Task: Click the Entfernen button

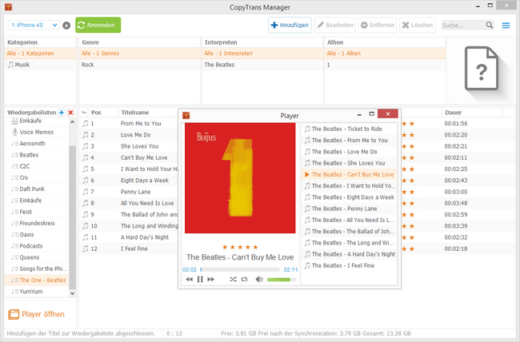Action: [378, 26]
